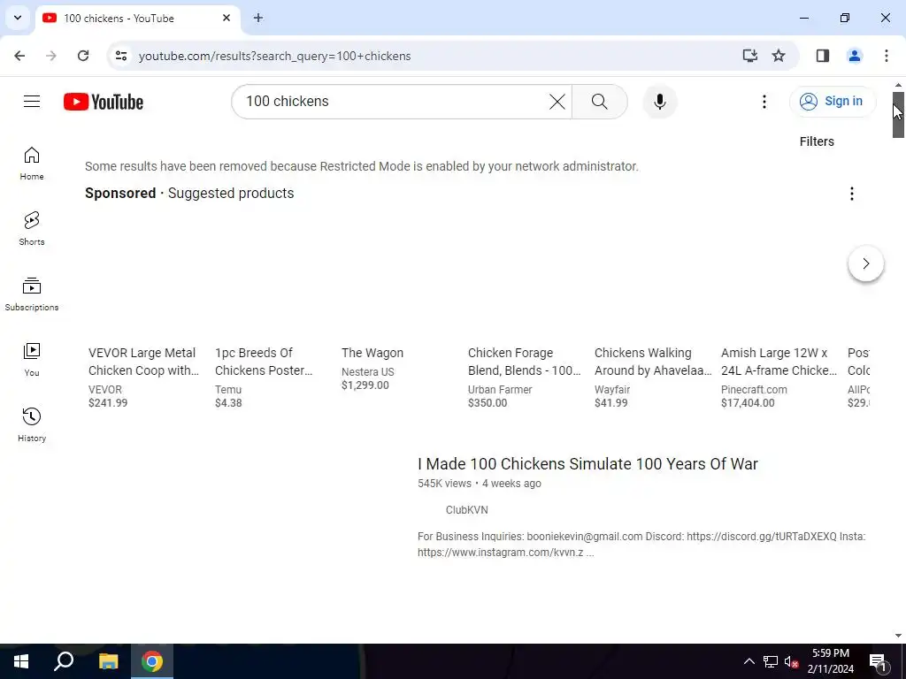Screen dimensions: 906x679
Task: Go back with browser back arrow
Action: (19, 56)
